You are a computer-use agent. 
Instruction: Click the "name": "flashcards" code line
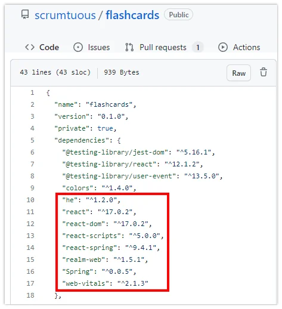95,104
